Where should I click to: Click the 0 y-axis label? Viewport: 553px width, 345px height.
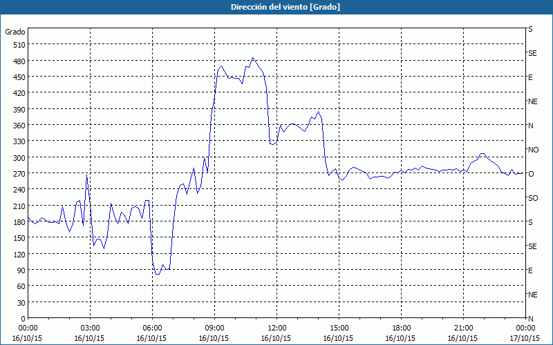24,319
